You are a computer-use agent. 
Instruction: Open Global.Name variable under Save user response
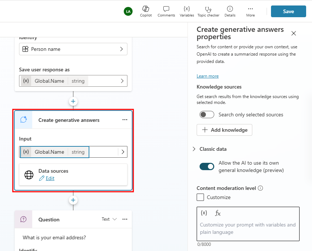pyautogui.click(x=73, y=81)
